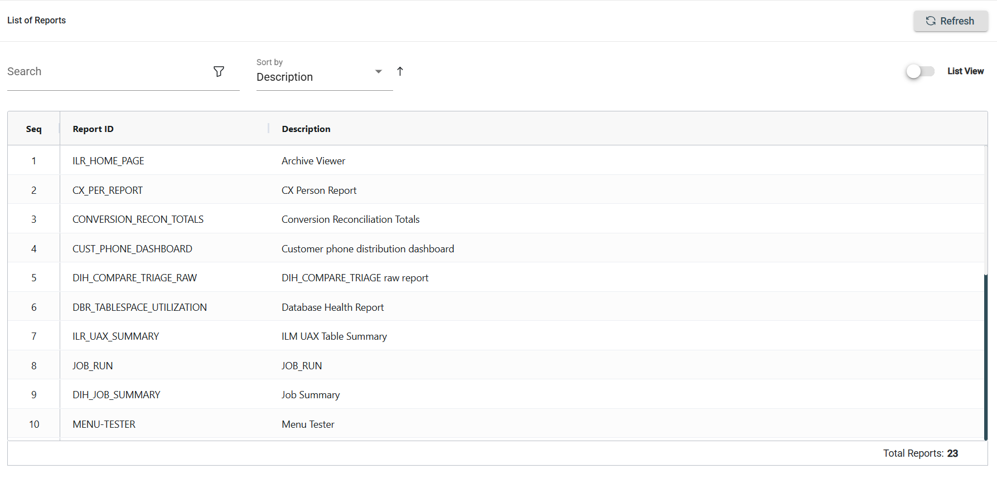
Task: Click the Seq column header
Action: (33, 129)
